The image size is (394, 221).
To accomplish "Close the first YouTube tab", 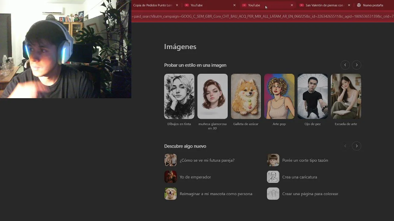I will click(235, 5).
